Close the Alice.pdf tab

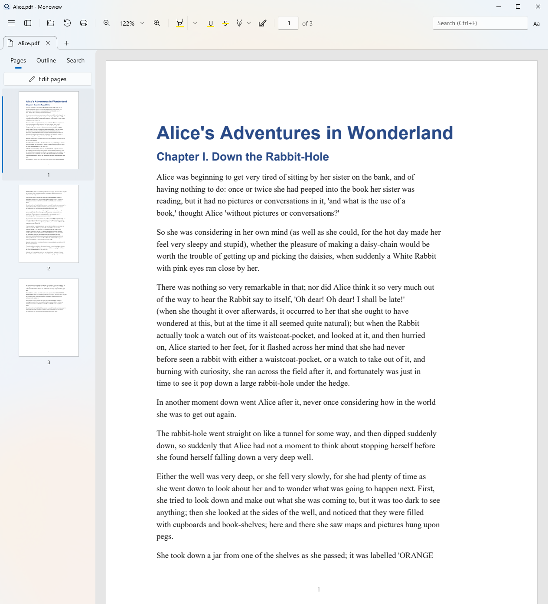[48, 43]
